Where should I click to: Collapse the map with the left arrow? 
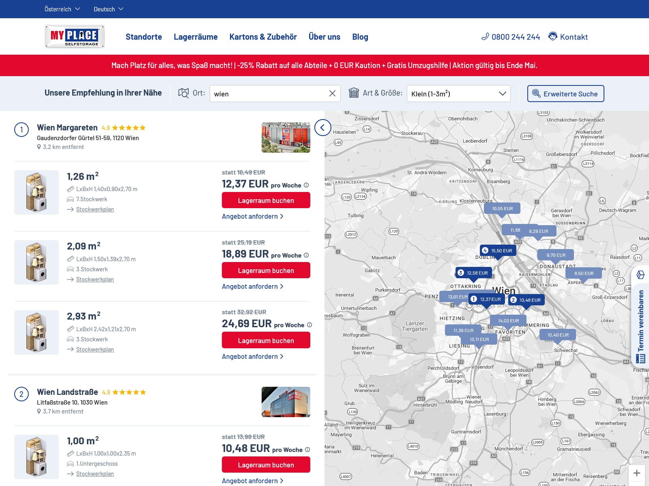(x=322, y=128)
